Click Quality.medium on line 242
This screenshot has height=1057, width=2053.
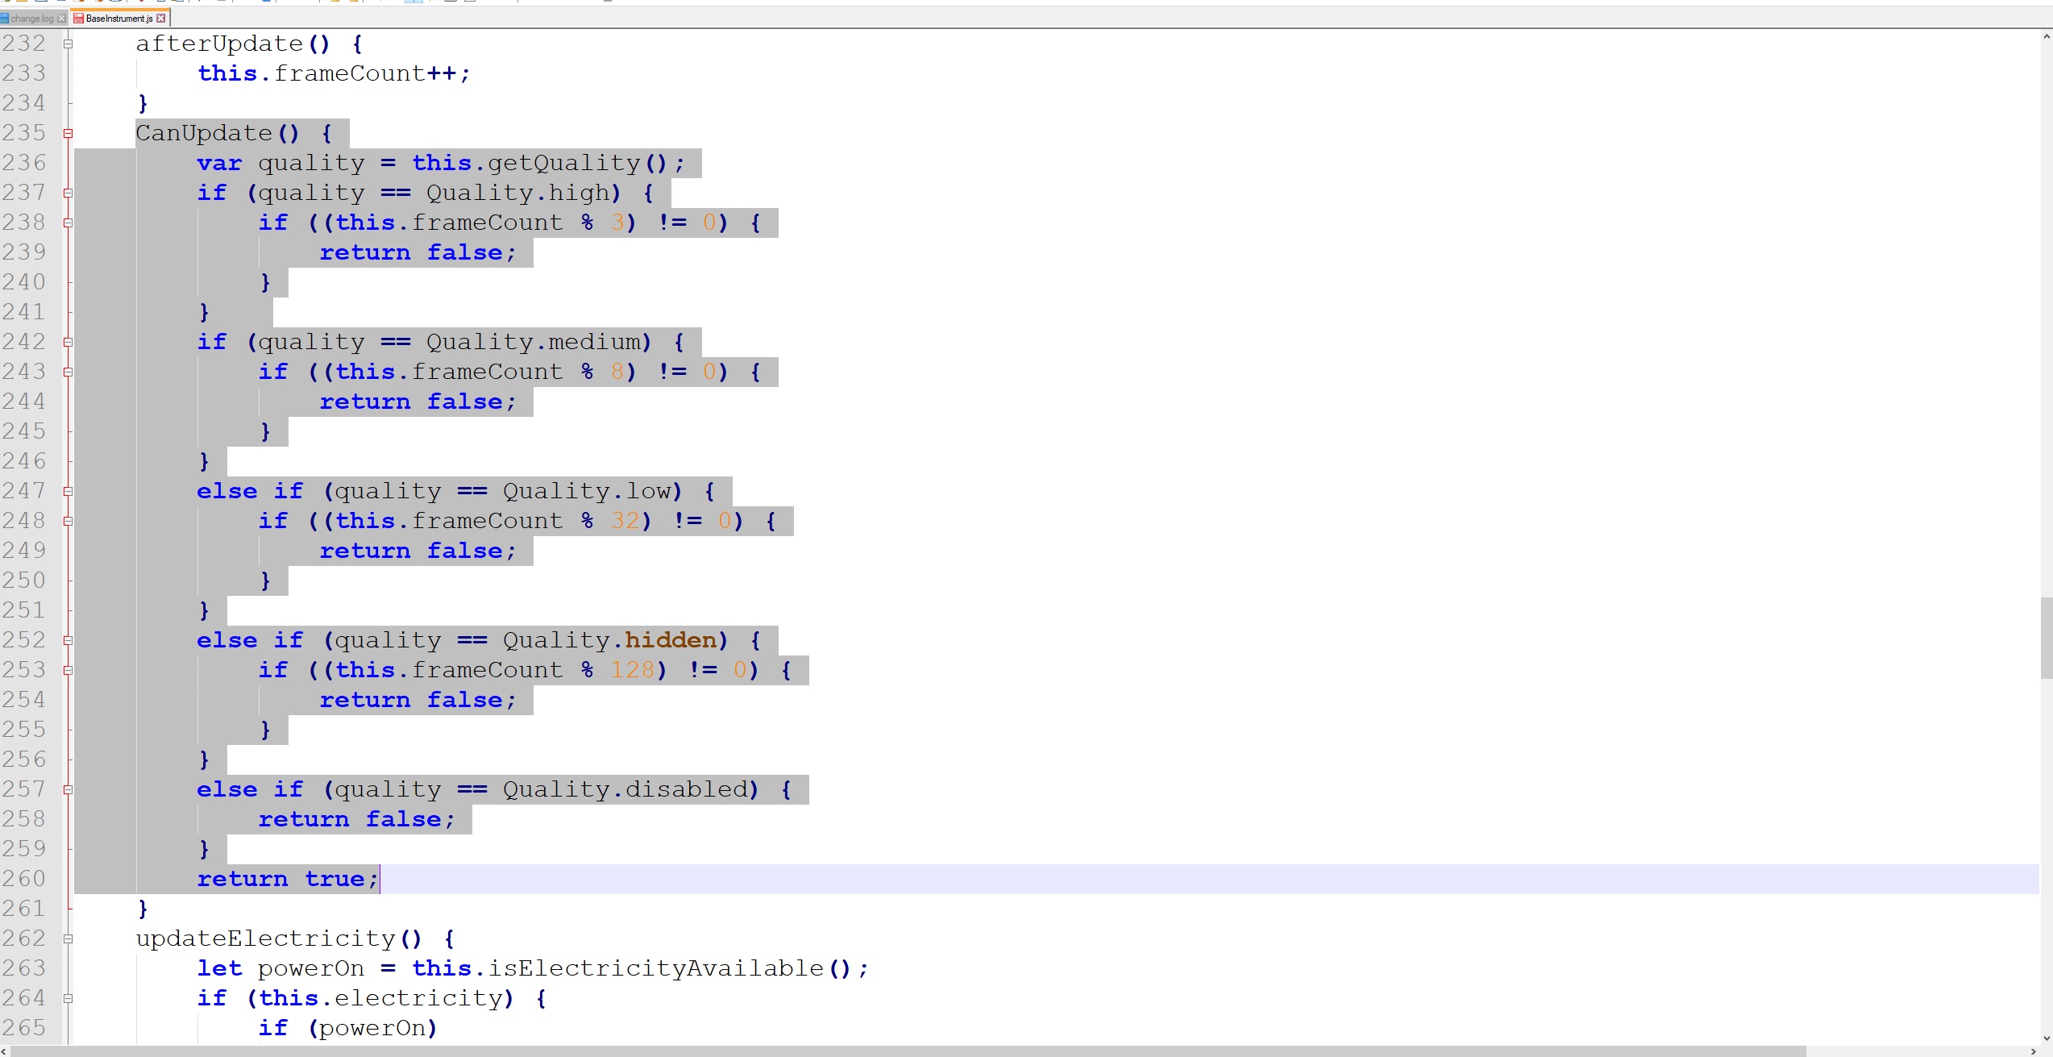pos(534,342)
